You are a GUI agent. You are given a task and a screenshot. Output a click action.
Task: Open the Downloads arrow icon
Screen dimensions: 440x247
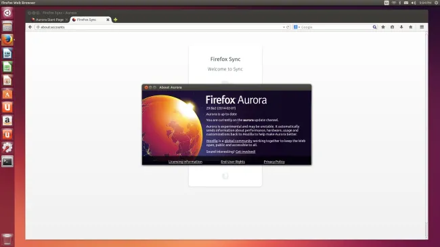401,27
